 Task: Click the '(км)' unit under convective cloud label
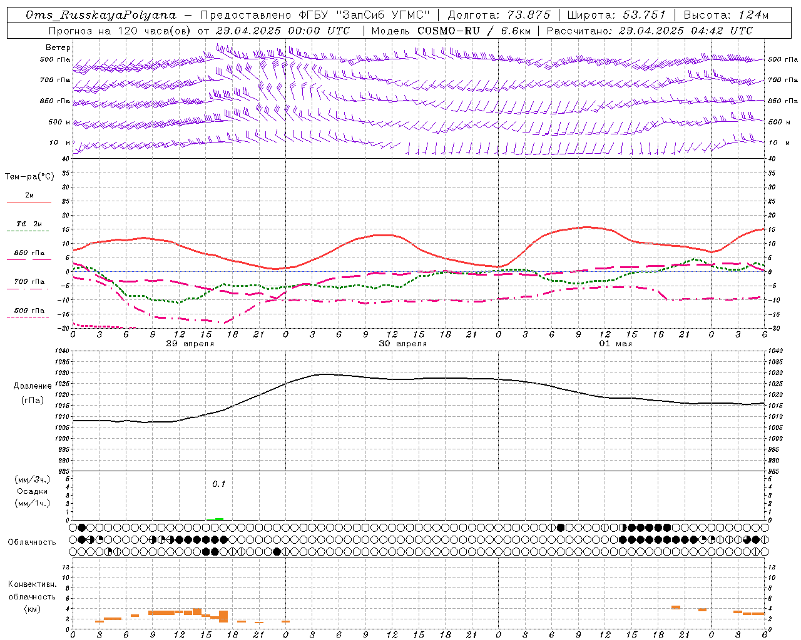pyautogui.click(x=33, y=609)
